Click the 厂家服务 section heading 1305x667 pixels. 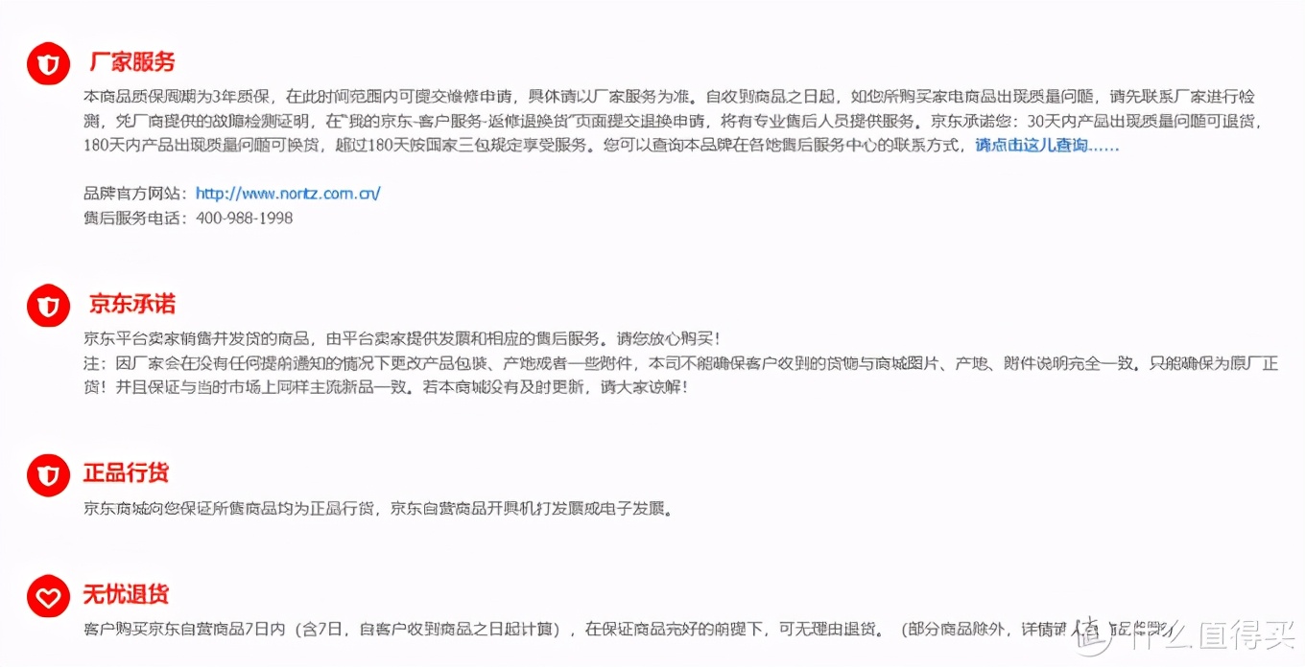131,62
